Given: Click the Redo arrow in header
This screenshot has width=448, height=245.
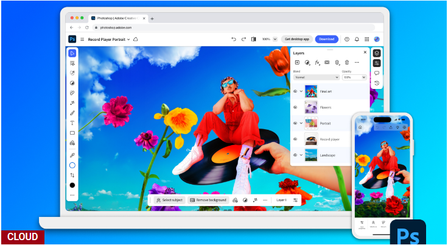Looking at the screenshot, I should (x=243, y=39).
